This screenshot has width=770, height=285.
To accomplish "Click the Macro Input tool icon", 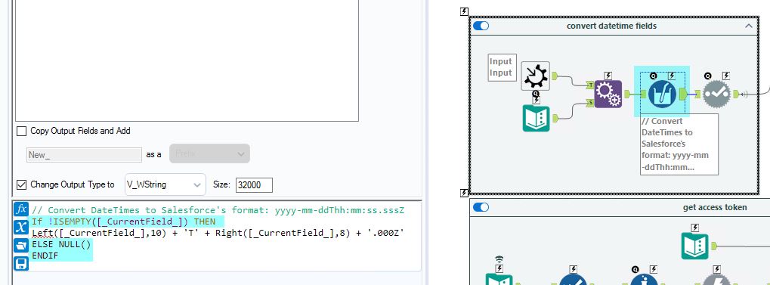I will [535, 76].
